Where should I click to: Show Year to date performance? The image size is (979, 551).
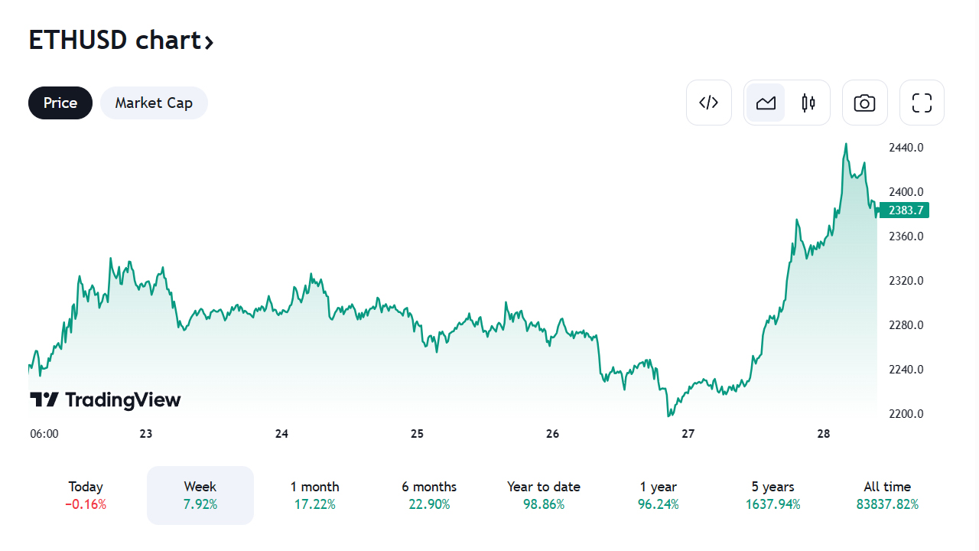(544, 495)
